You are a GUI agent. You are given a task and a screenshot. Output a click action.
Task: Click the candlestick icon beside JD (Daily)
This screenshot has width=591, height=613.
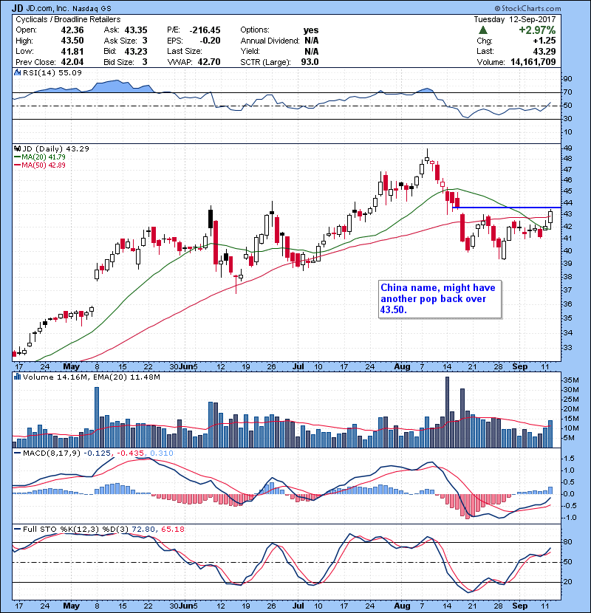[17, 148]
